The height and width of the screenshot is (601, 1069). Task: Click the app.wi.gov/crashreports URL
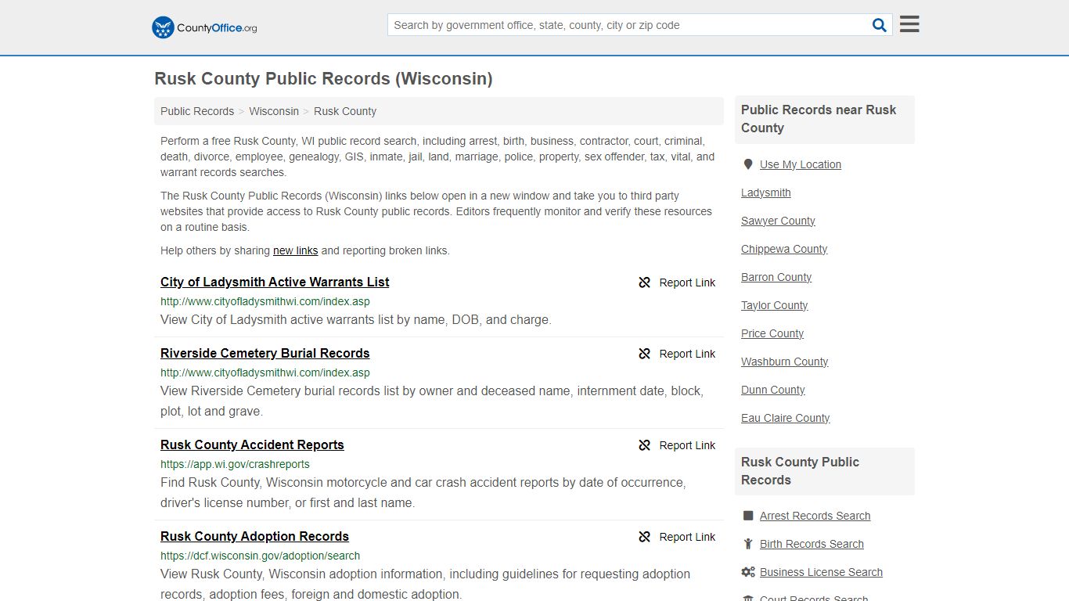click(235, 464)
